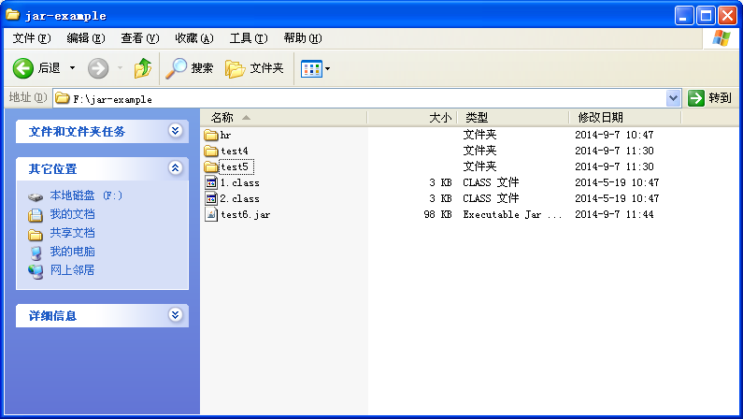This screenshot has height=419, width=743.
Task: Open the Forward button history dropdown arrow
Action: pos(120,68)
